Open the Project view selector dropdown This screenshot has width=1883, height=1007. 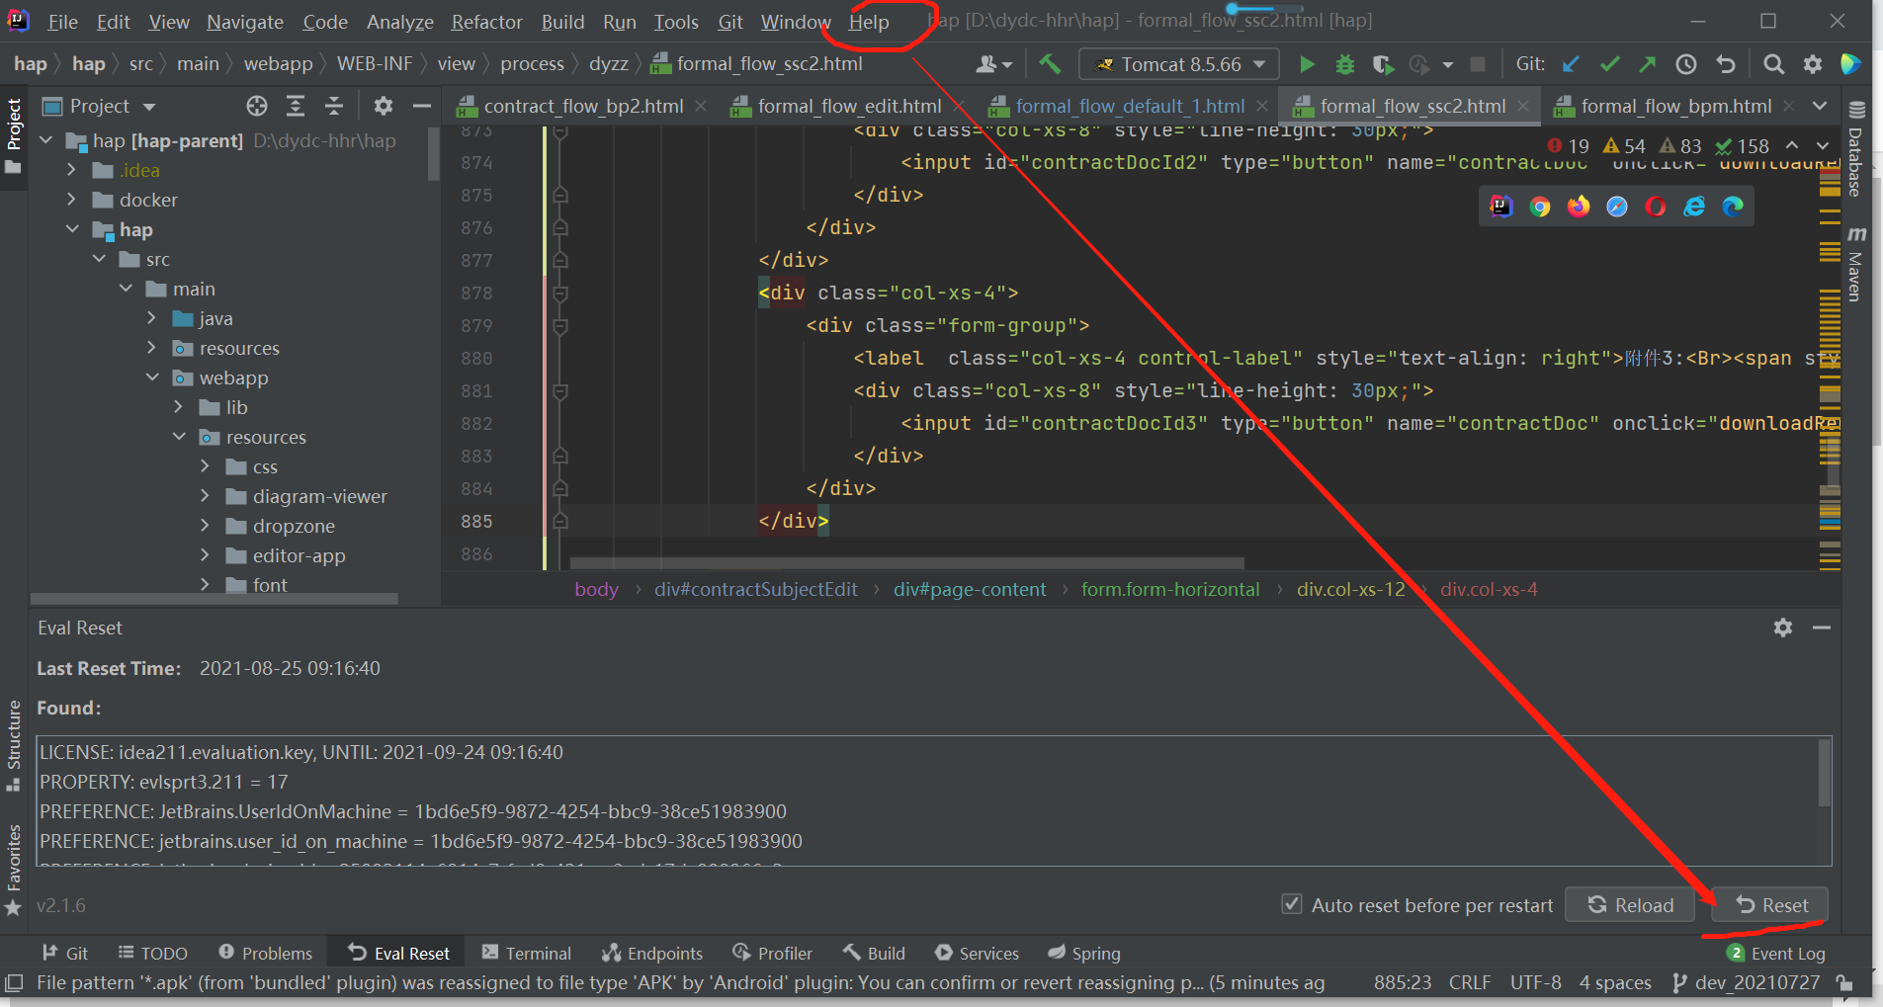[100, 106]
